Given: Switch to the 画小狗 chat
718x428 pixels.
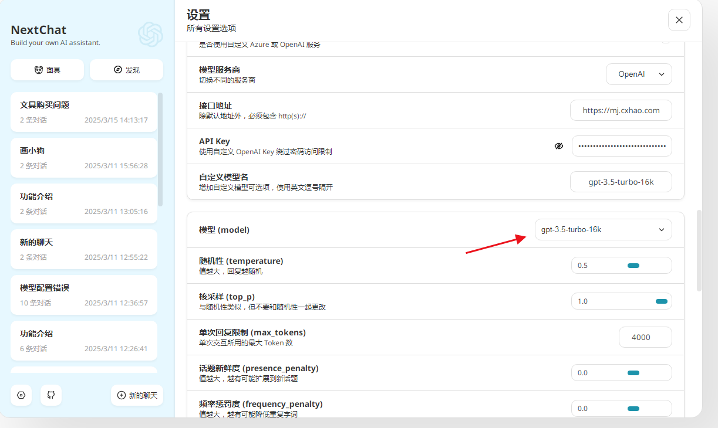Looking at the screenshot, I should click(84, 158).
